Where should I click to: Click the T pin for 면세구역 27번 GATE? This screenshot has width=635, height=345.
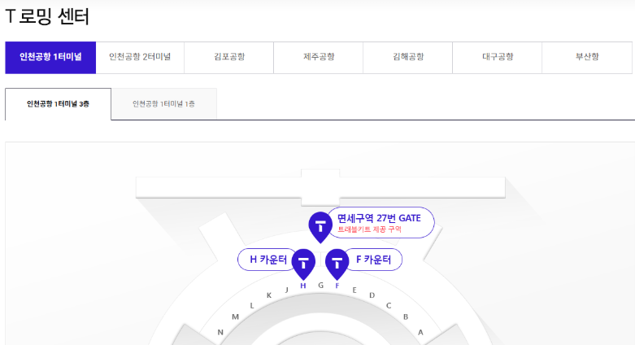320,227
